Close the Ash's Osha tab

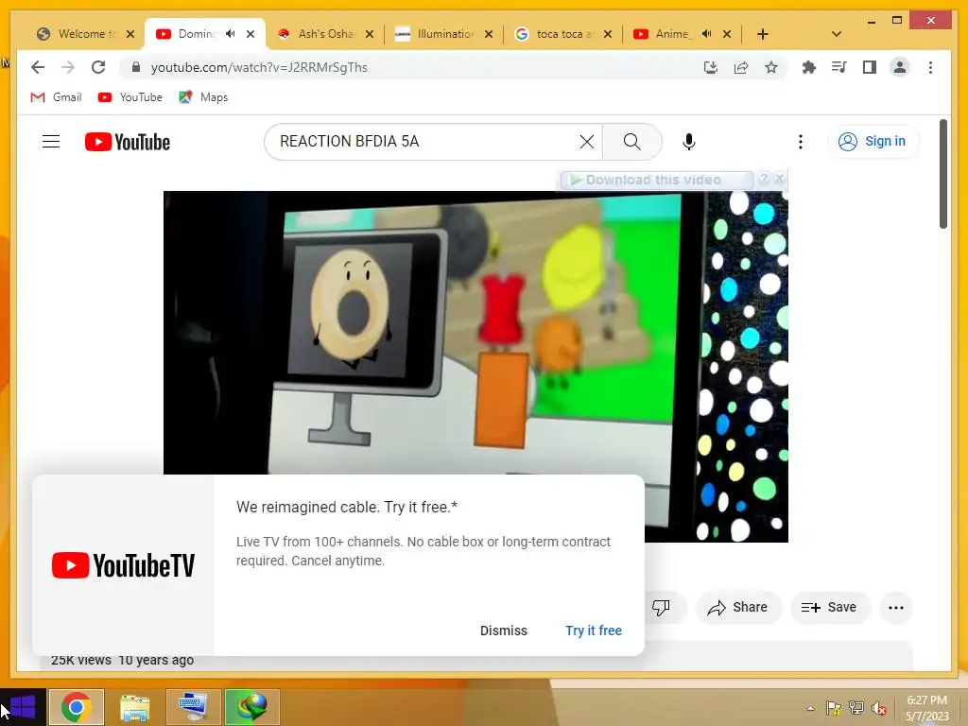[x=370, y=34]
